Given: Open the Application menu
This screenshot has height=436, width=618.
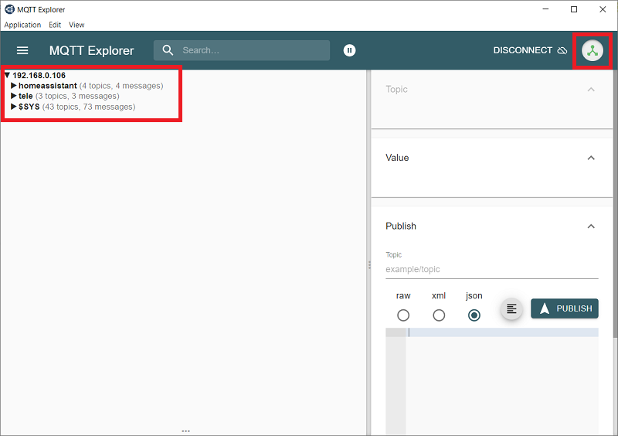Looking at the screenshot, I should tap(22, 25).
